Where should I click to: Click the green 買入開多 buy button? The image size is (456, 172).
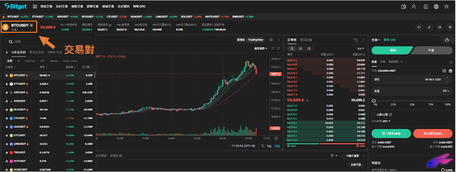tap(391, 133)
